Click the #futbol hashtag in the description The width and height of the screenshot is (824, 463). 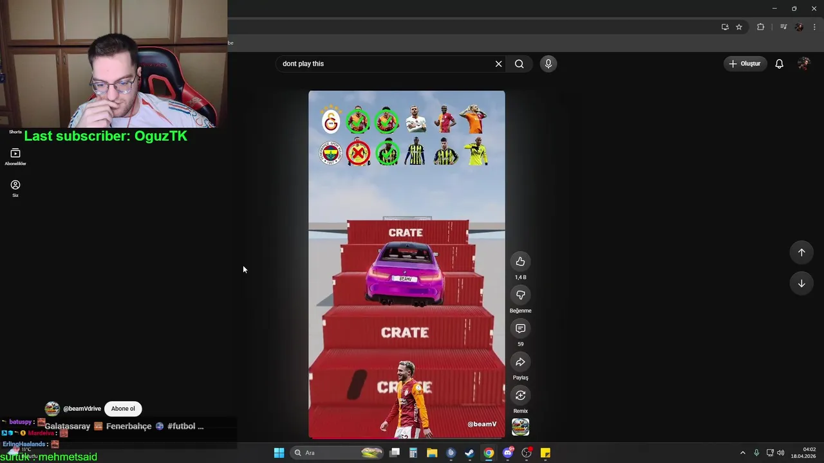pos(182,426)
